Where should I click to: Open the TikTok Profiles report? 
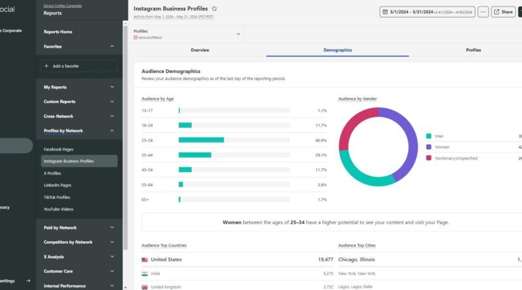point(57,197)
